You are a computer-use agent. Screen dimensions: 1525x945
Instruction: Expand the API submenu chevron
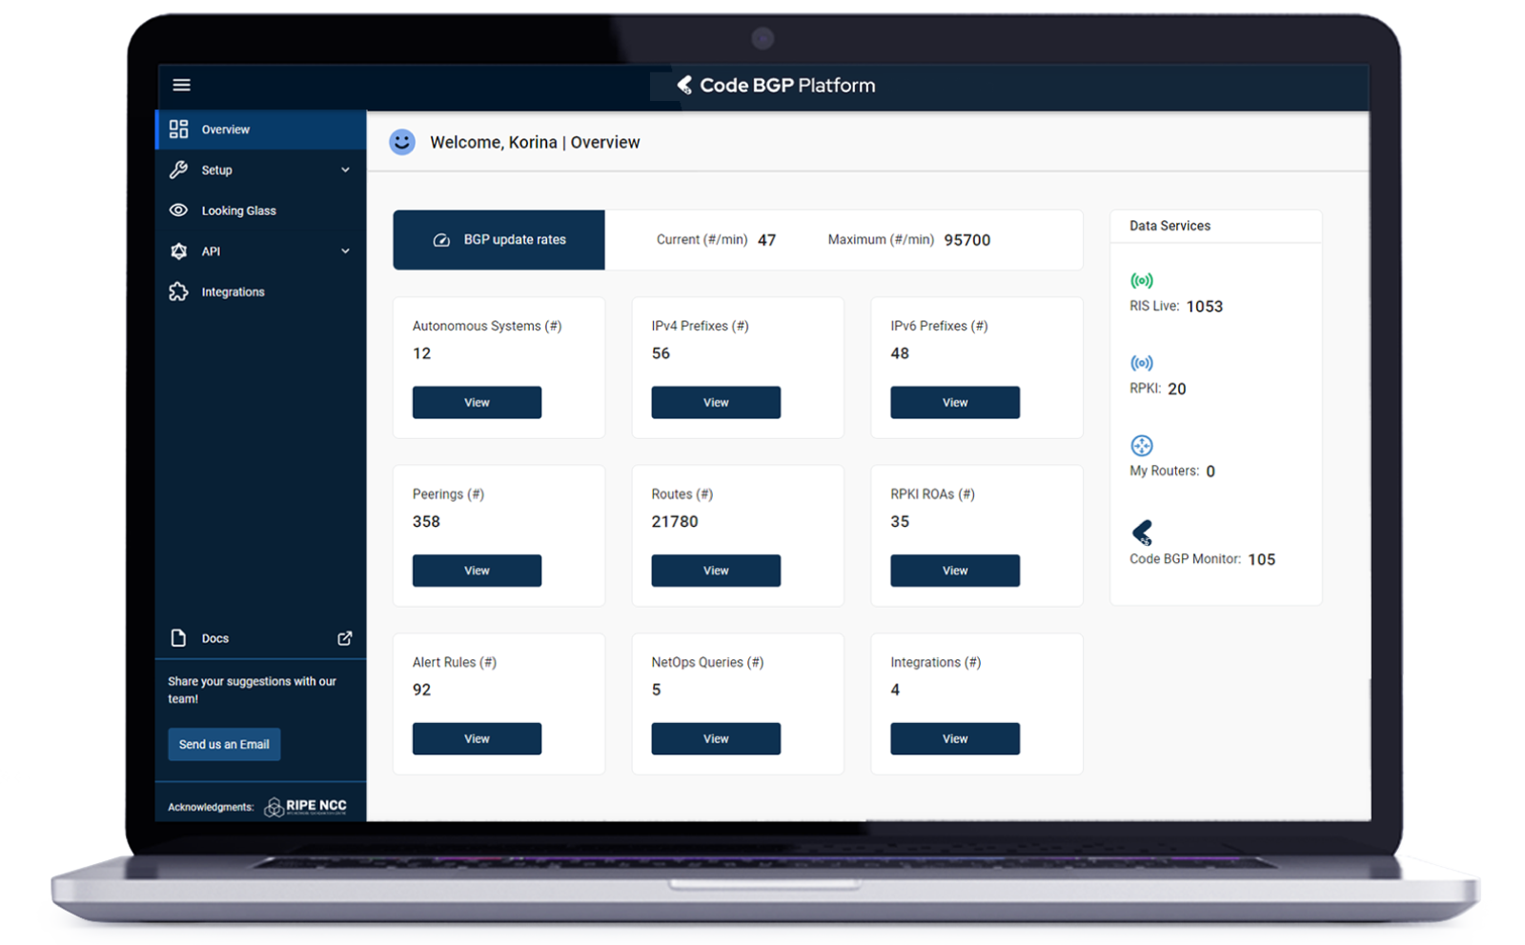345,251
